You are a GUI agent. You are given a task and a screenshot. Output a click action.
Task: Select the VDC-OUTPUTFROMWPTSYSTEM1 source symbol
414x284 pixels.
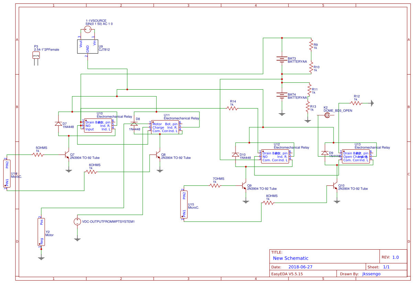[77, 222]
